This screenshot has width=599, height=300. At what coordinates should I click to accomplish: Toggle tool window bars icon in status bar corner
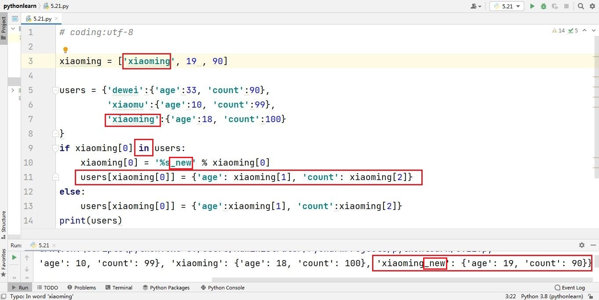click(4, 296)
